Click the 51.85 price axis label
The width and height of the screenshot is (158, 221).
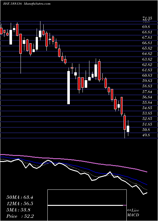click(147, 124)
